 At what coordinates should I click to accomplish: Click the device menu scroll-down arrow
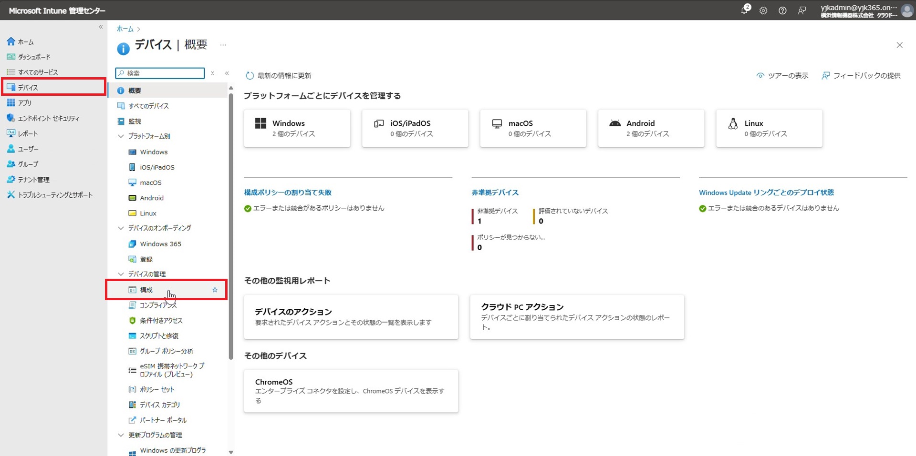click(231, 452)
